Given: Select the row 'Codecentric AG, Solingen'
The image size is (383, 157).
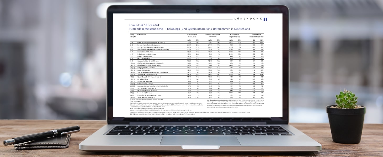Looking at the screenshot, I should [x=197, y=84].
